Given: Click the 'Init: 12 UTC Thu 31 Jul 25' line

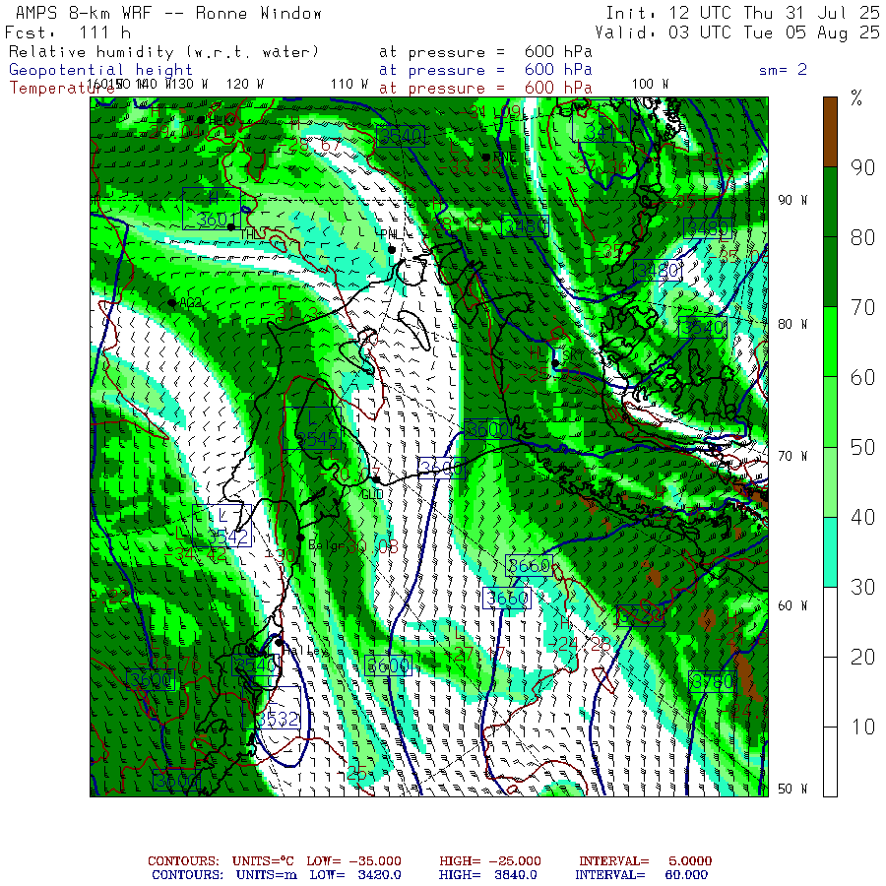Looking at the screenshot, I should click(742, 13).
